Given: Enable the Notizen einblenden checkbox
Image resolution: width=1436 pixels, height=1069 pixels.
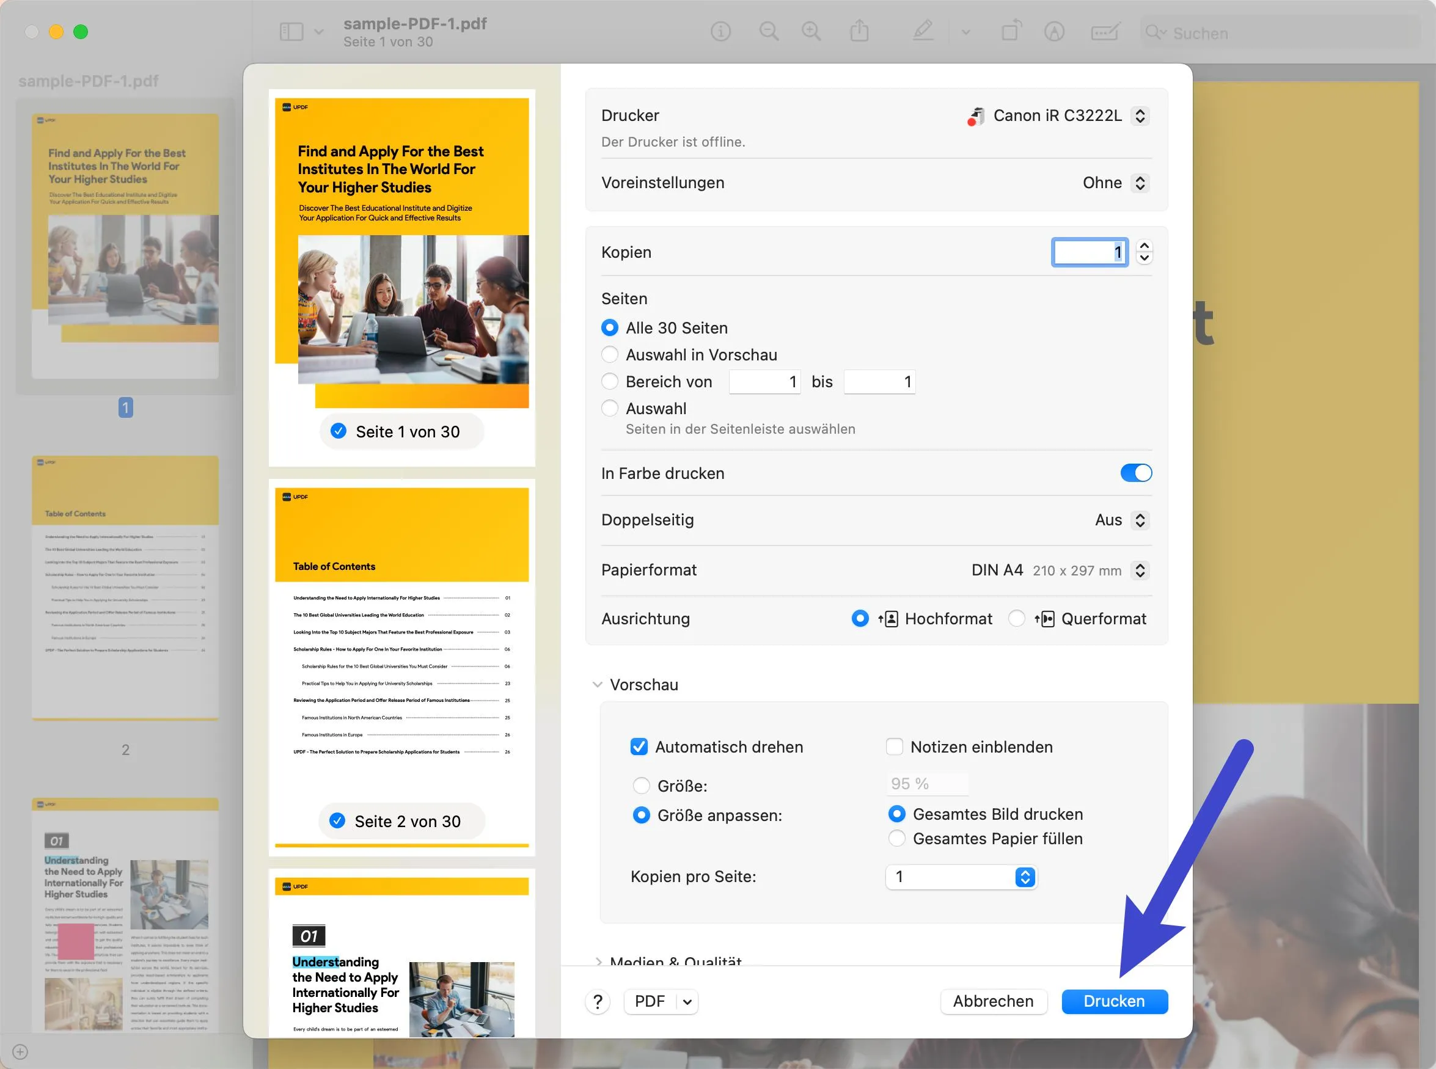Looking at the screenshot, I should pyautogui.click(x=895, y=746).
